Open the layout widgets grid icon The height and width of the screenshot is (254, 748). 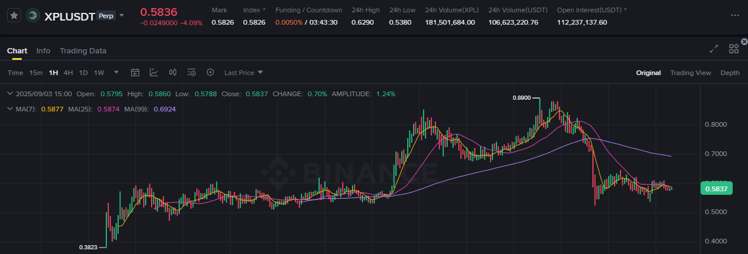(733, 49)
